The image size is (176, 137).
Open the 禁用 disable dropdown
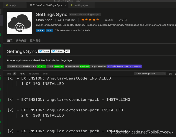[40, 30]
